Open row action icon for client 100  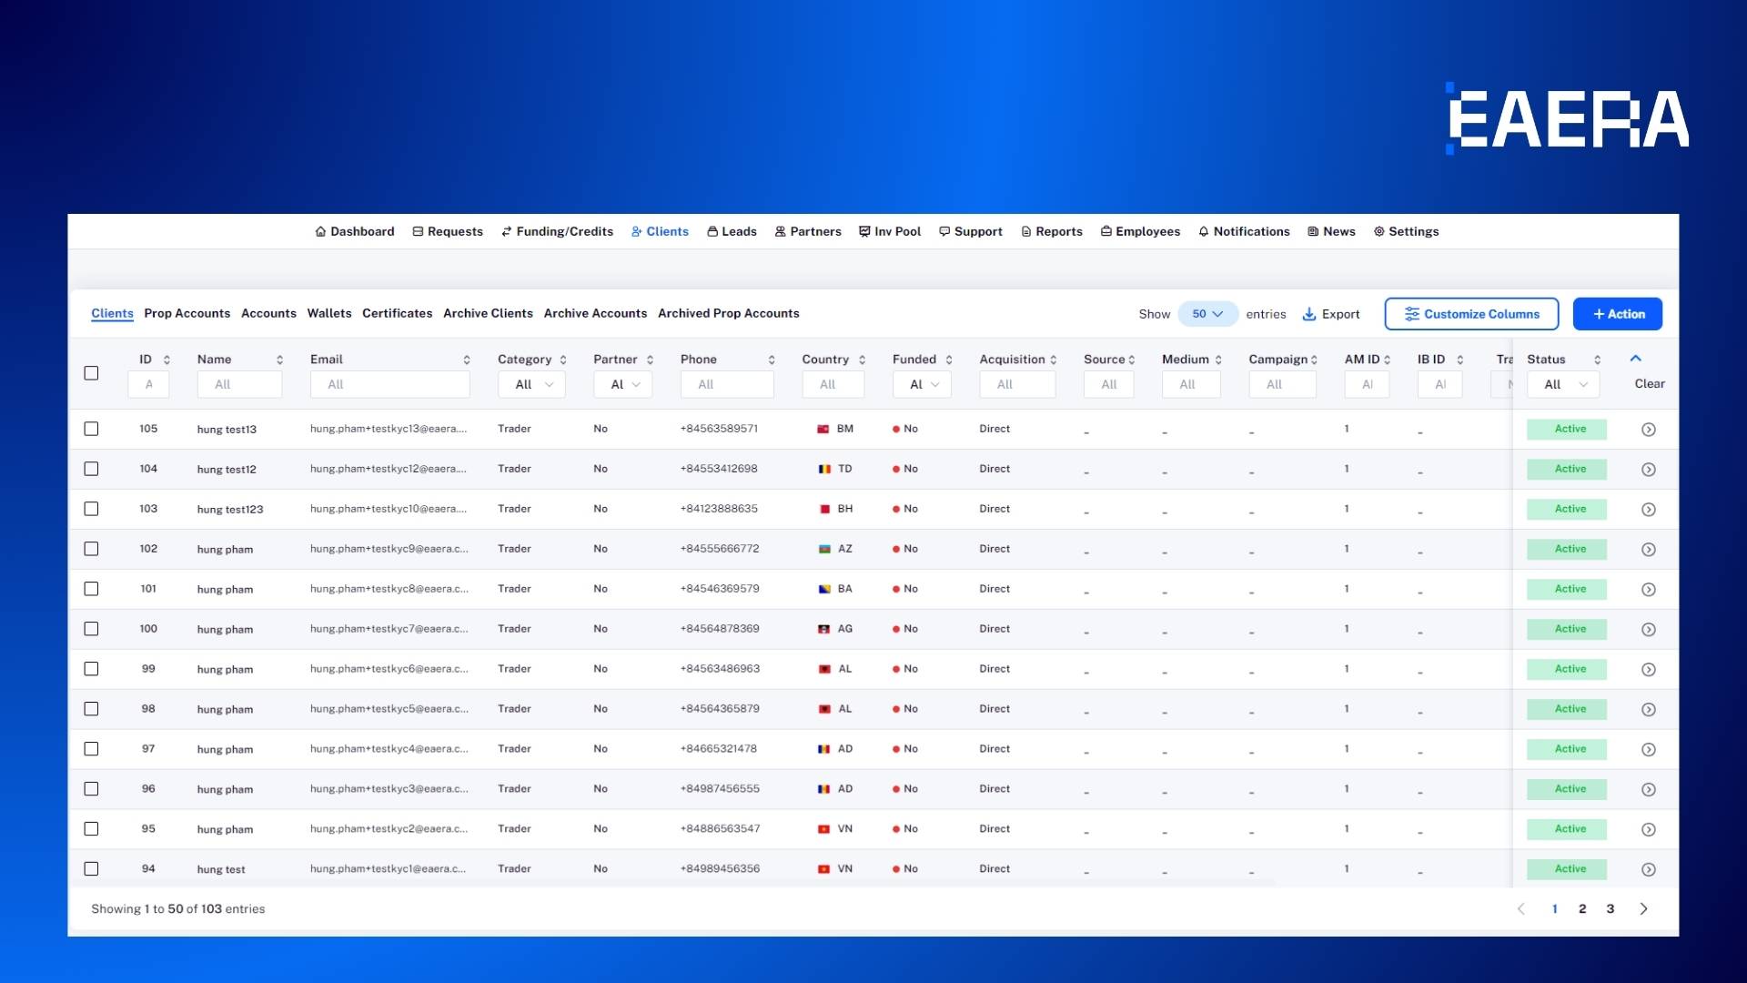(1648, 630)
